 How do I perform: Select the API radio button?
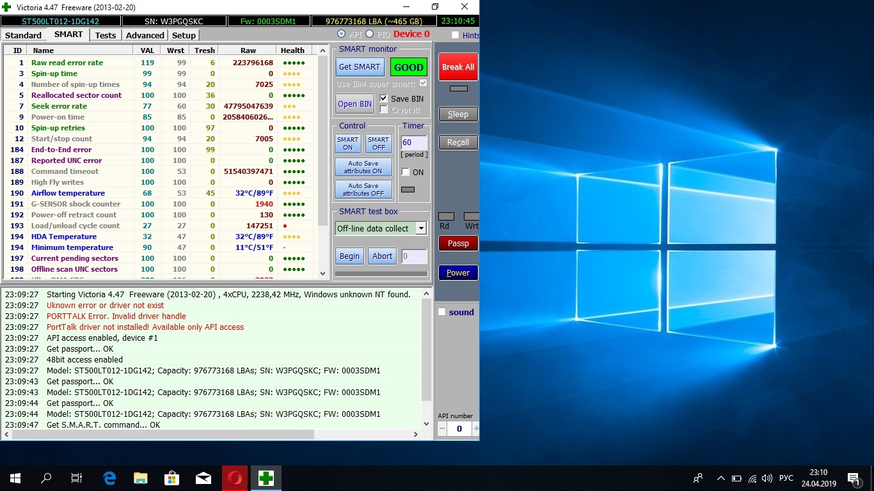click(x=341, y=34)
